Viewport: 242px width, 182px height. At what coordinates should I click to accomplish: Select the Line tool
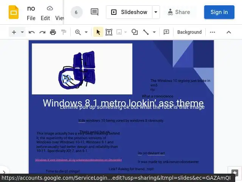(146, 32)
